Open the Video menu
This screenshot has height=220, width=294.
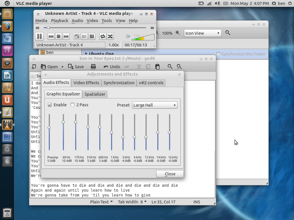point(92,21)
